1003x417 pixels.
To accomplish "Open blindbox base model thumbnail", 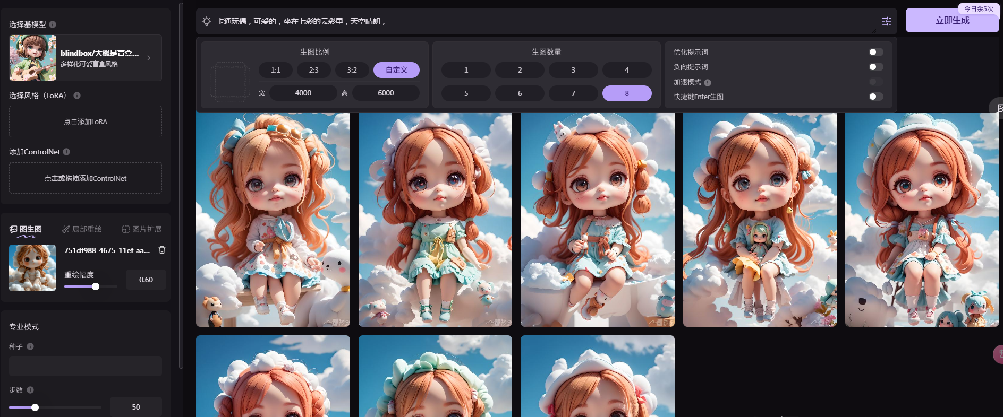I will (33, 58).
